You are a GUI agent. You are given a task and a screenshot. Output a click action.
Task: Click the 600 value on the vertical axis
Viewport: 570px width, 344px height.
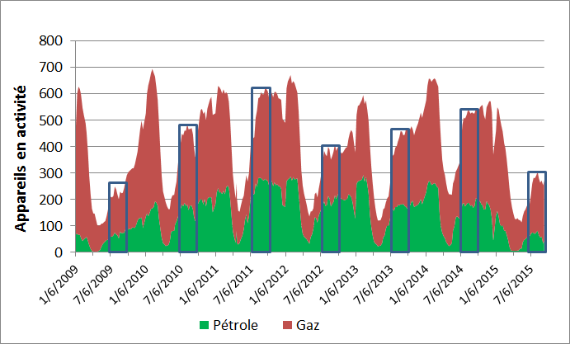53,93
